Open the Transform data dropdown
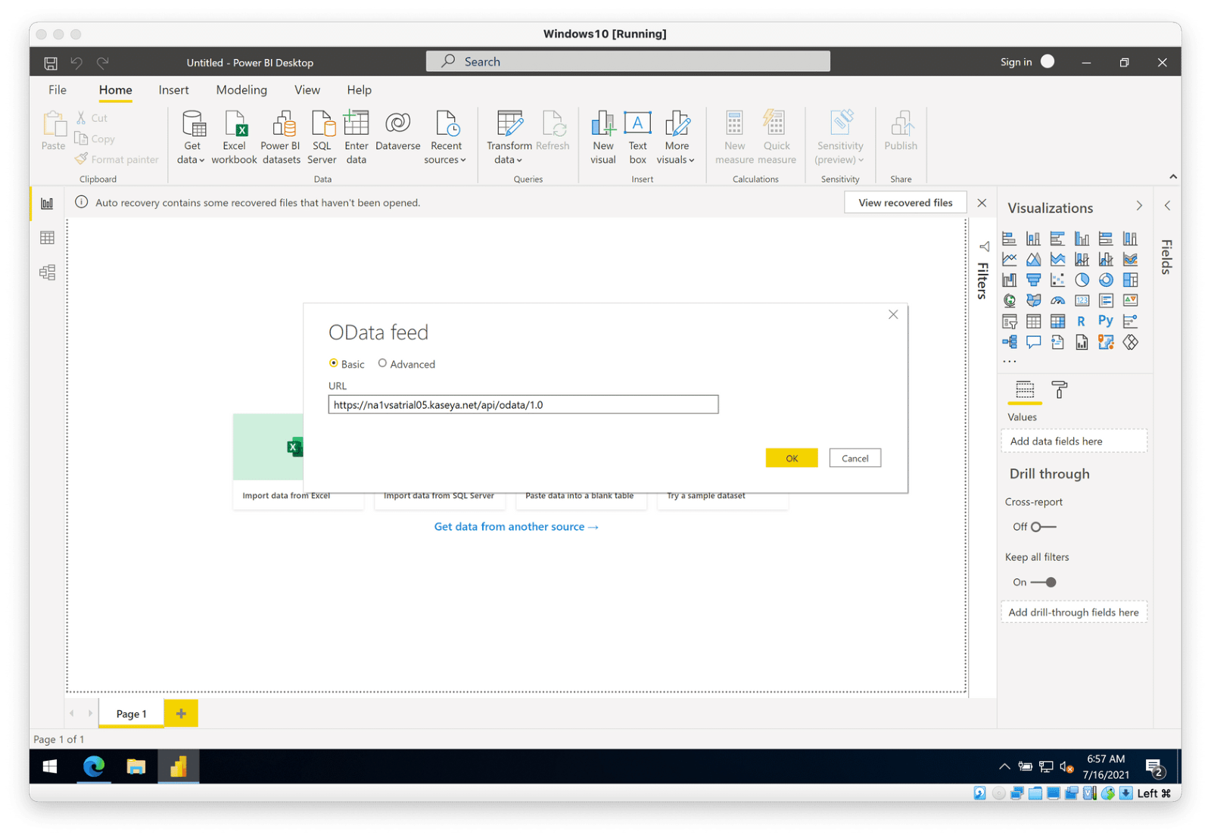1211x838 pixels. point(509,137)
